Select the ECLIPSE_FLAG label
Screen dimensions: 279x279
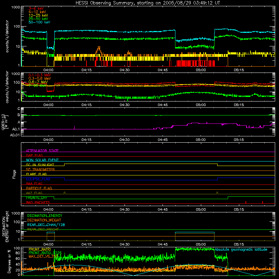(38, 179)
